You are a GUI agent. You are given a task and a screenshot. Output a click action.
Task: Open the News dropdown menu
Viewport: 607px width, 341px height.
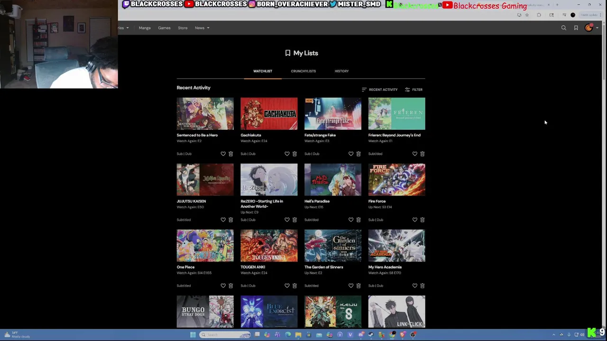coord(202,28)
